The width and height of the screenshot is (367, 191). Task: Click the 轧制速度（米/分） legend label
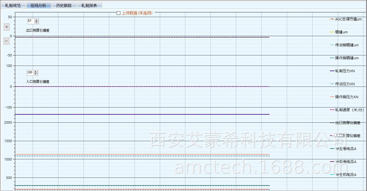[x=349, y=110]
